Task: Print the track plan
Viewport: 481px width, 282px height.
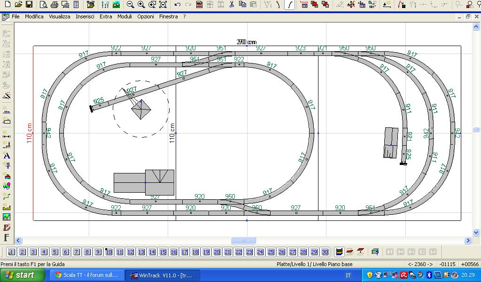Action: pyautogui.click(x=54, y=4)
